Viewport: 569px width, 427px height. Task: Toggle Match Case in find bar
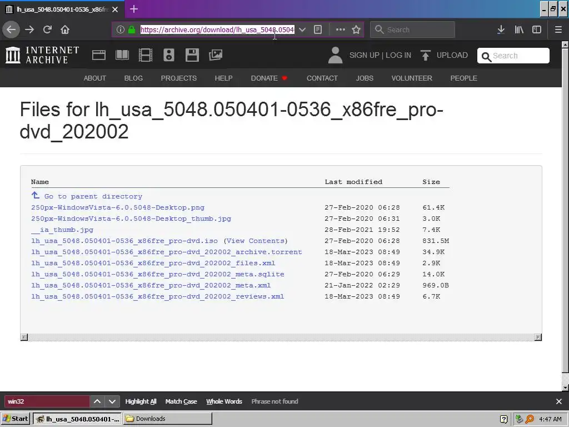181,401
